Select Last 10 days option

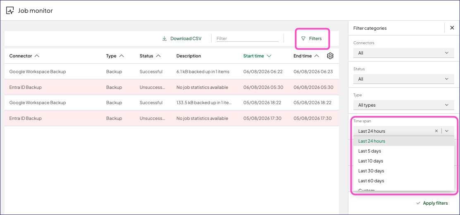403,161
